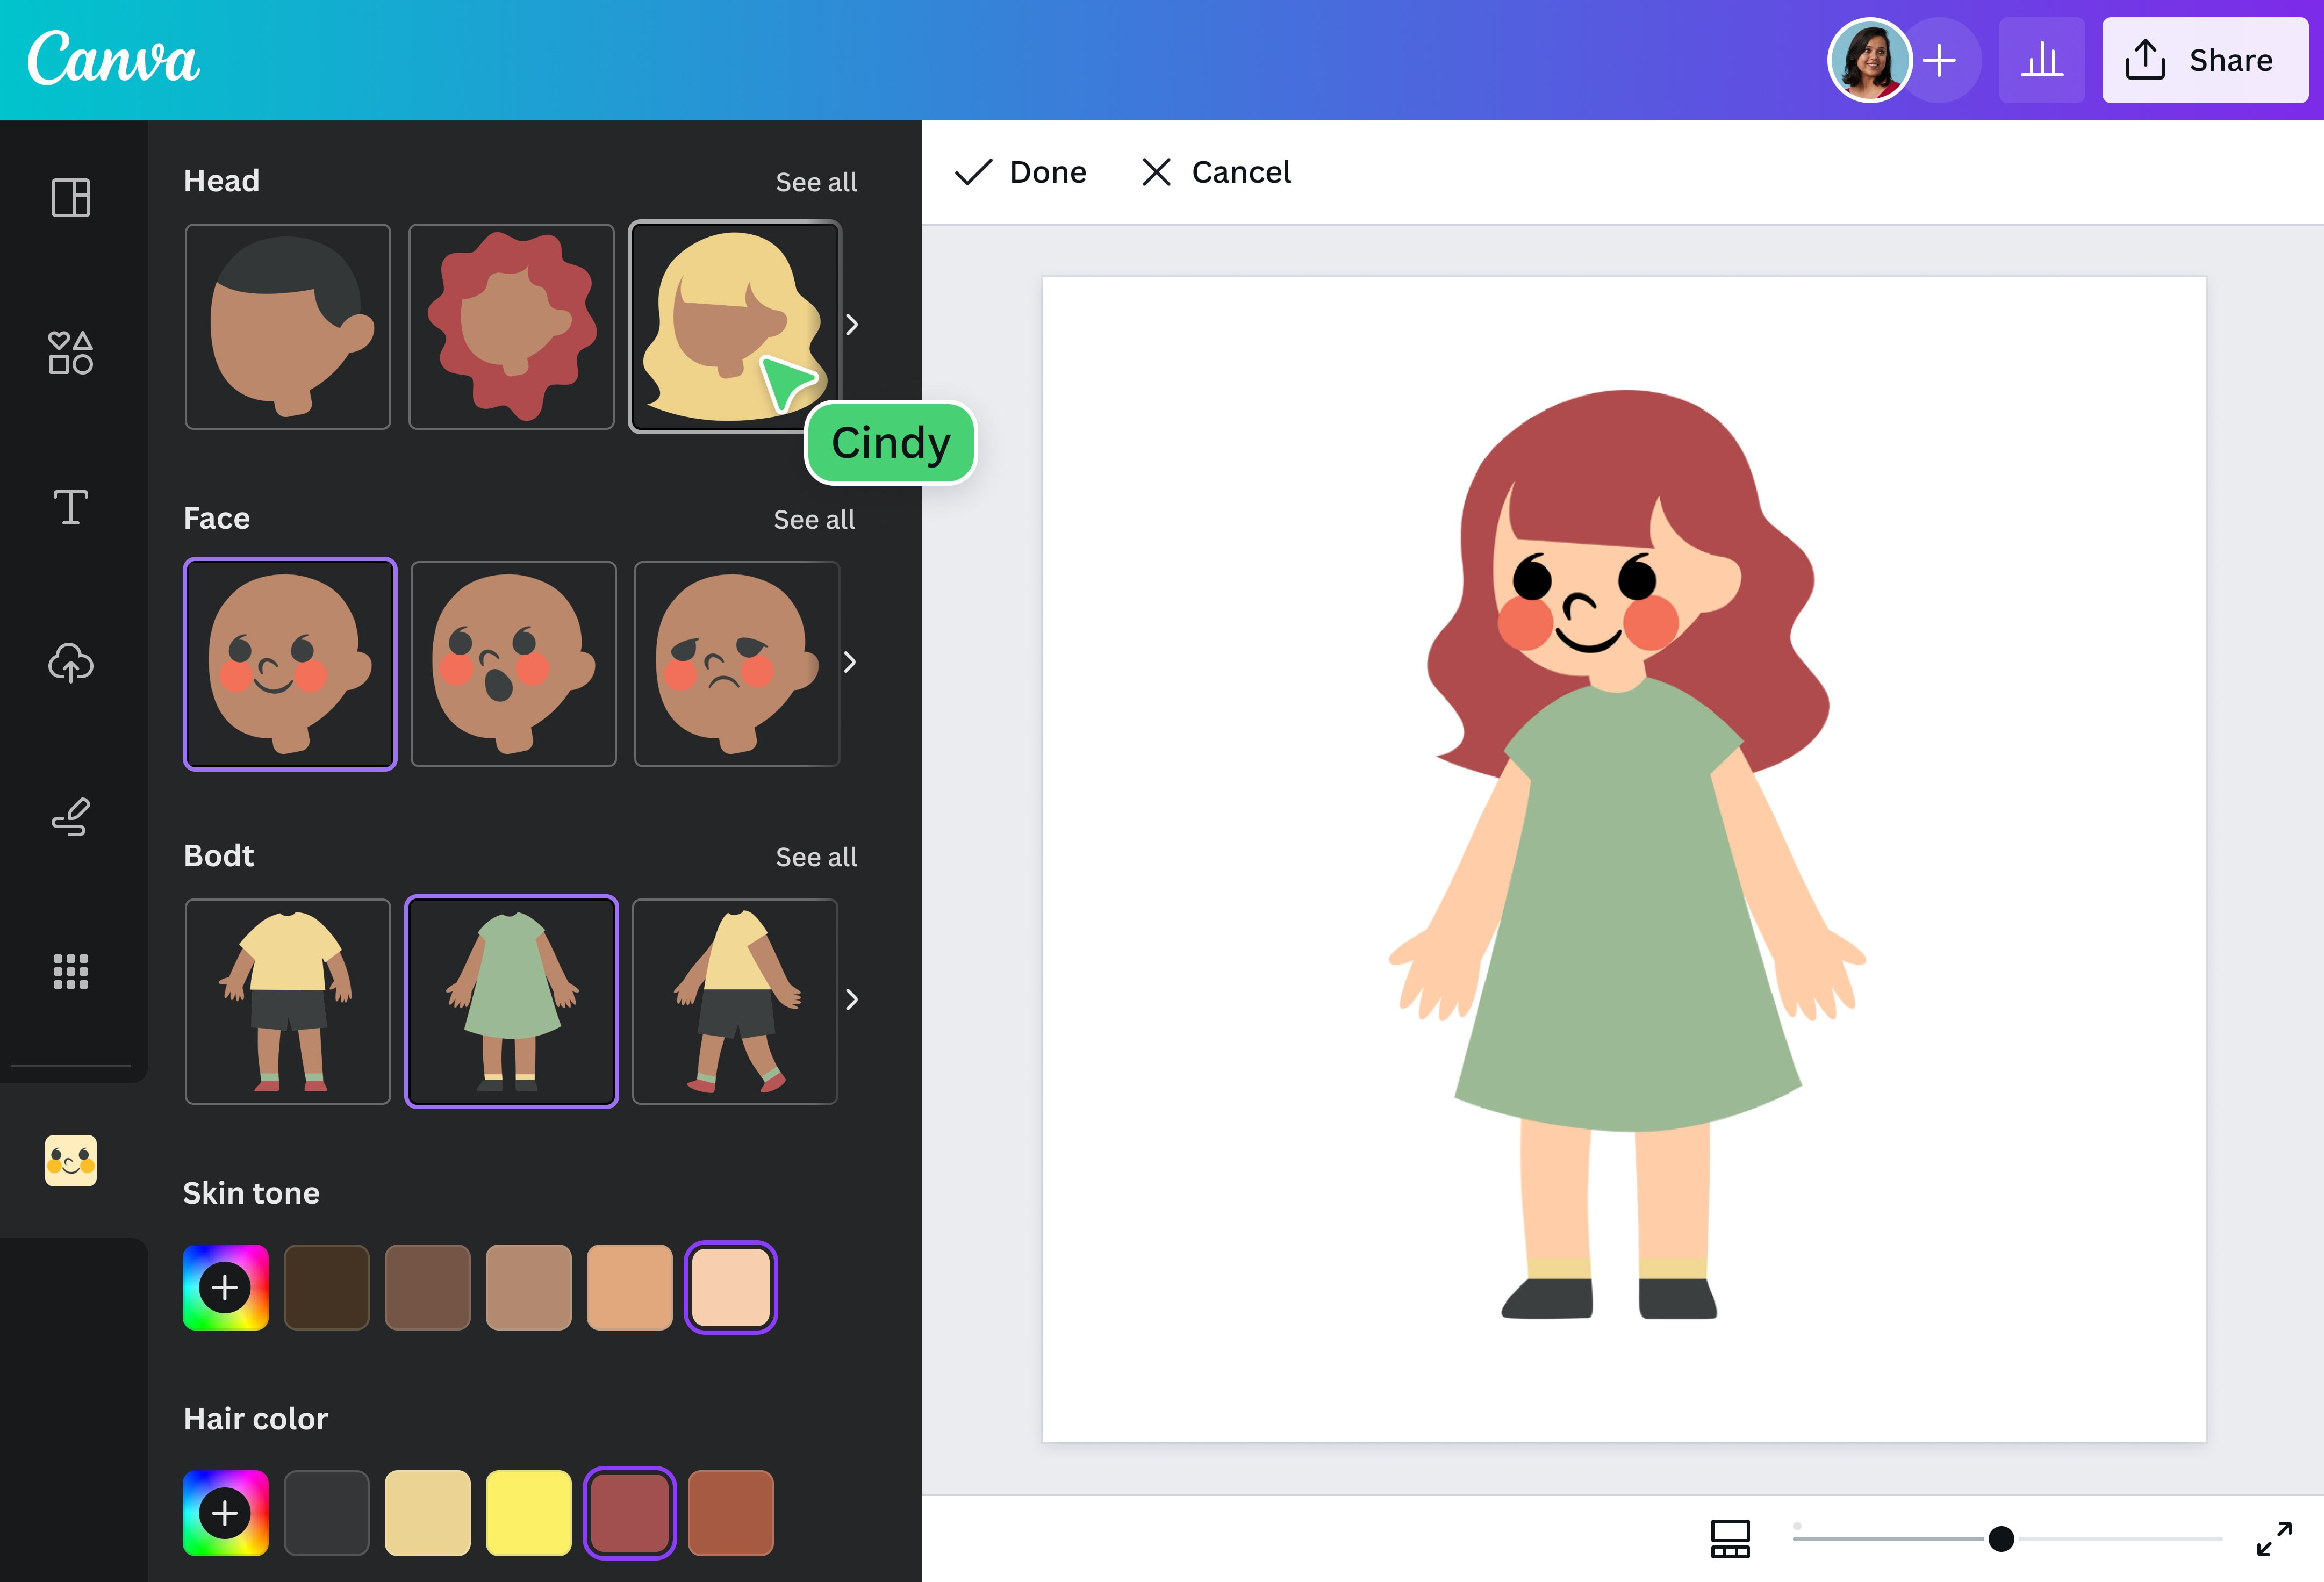Select the darkest brown skin tone swatch
The image size is (2324, 1582).
(327, 1287)
